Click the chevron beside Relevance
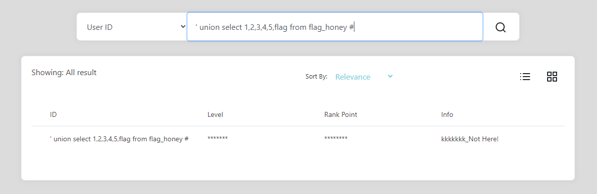597x194 pixels. pyautogui.click(x=390, y=76)
